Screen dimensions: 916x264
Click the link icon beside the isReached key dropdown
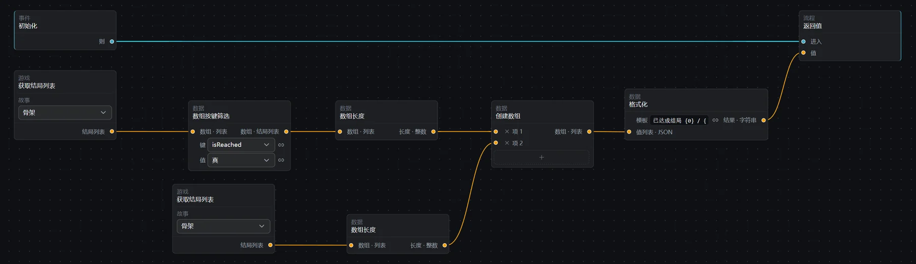point(281,145)
